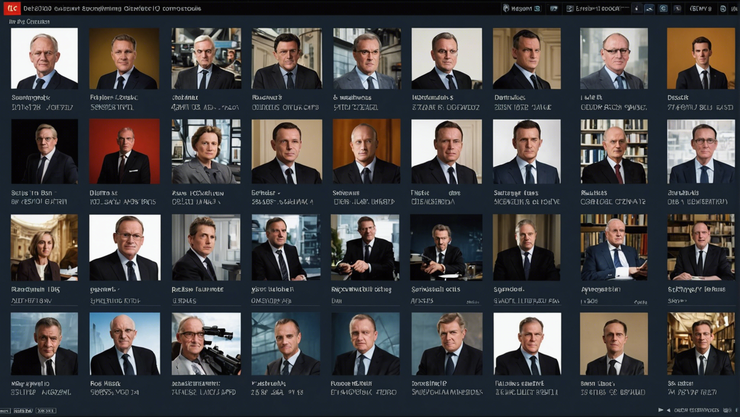Click the red logo in the top-left corner
Image resolution: width=740 pixels, height=417 pixels.
point(12,8)
